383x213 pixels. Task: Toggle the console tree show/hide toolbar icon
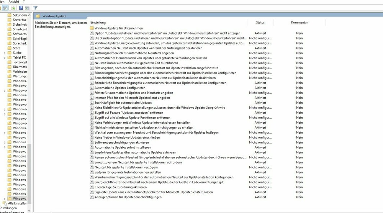coord(6,8)
